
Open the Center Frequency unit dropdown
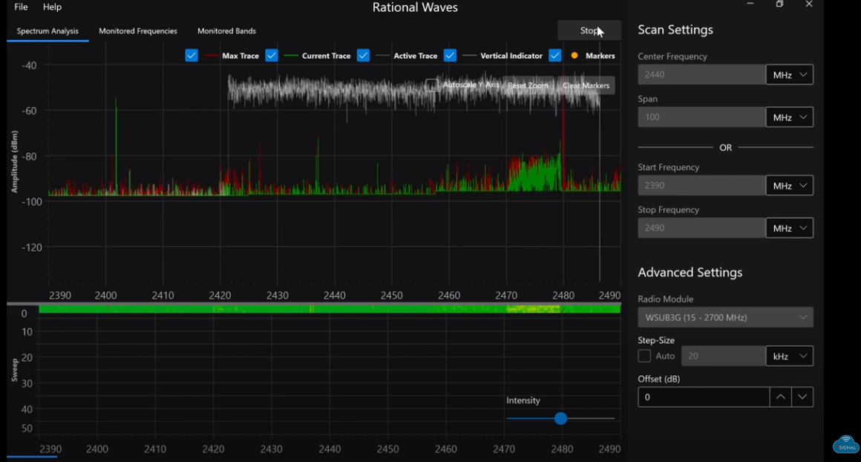coord(790,75)
